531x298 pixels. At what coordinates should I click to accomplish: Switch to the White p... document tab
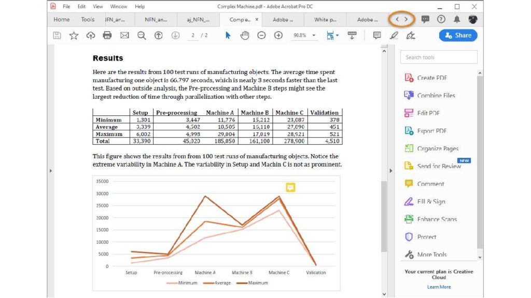tap(325, 20)
